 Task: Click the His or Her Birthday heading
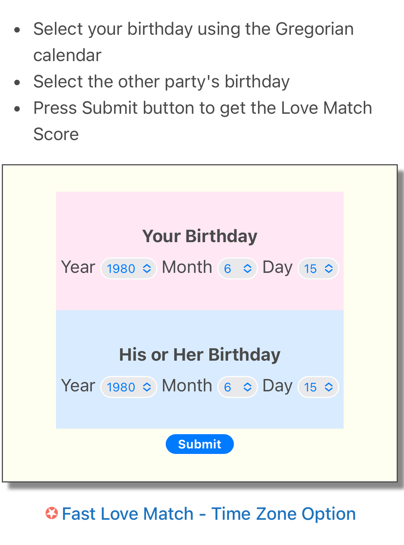pyautogui.click(x=200, y=354)
